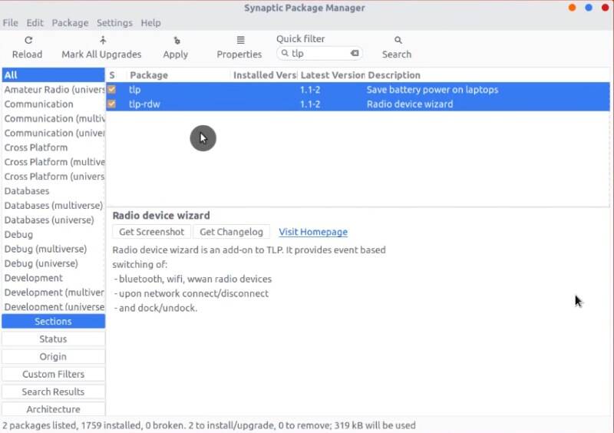Open the File menu
Screen dimensions: 614x433
[x=10, y=23]
